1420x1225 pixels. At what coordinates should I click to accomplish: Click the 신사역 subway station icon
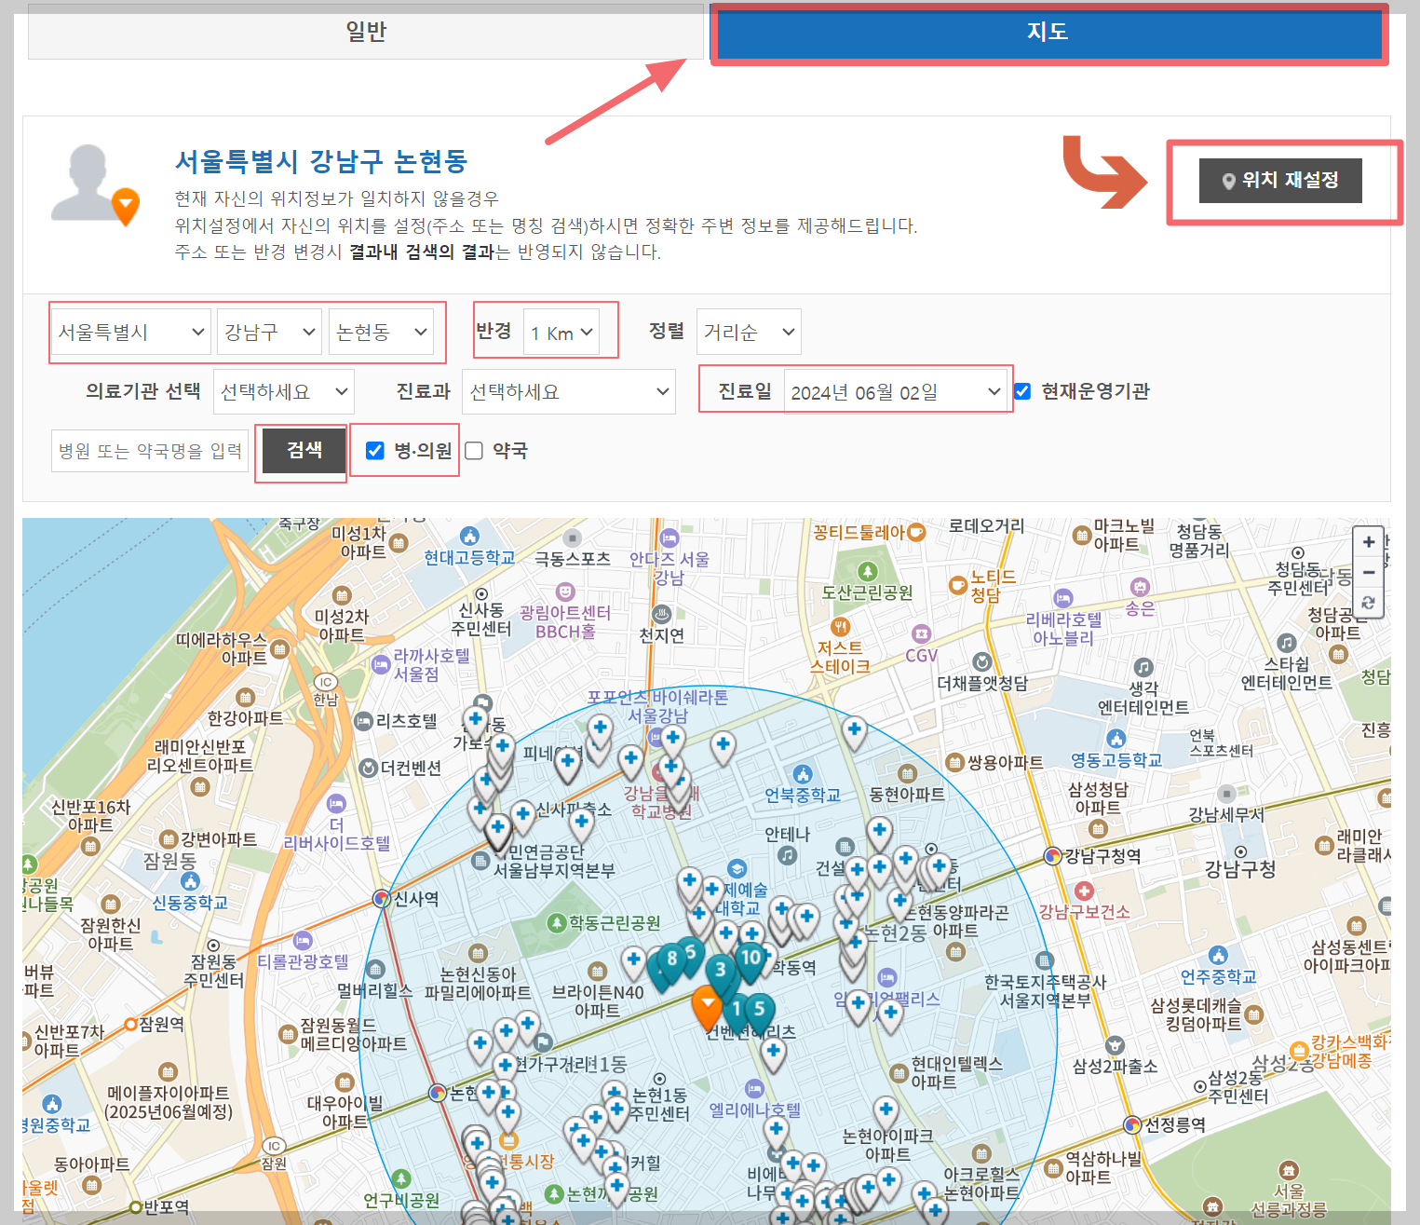pyautogui.click(x=381, y=899)
